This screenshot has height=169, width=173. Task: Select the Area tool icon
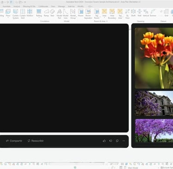coord(104,11)
